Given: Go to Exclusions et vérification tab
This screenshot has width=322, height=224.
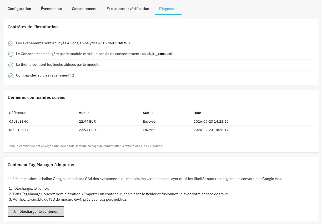Looking at the screenshot, I should [x=128, y=9].
